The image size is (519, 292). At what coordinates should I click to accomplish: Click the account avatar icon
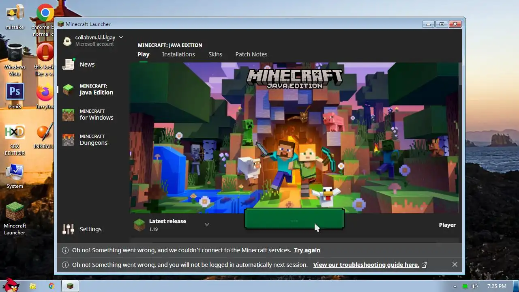[67, 41]
